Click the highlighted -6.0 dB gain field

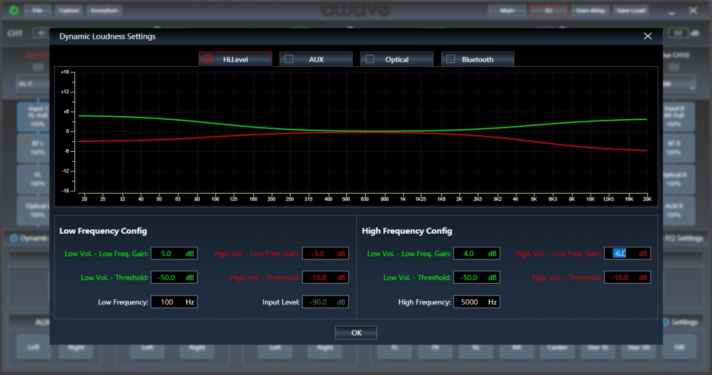(x=627, y=253)
